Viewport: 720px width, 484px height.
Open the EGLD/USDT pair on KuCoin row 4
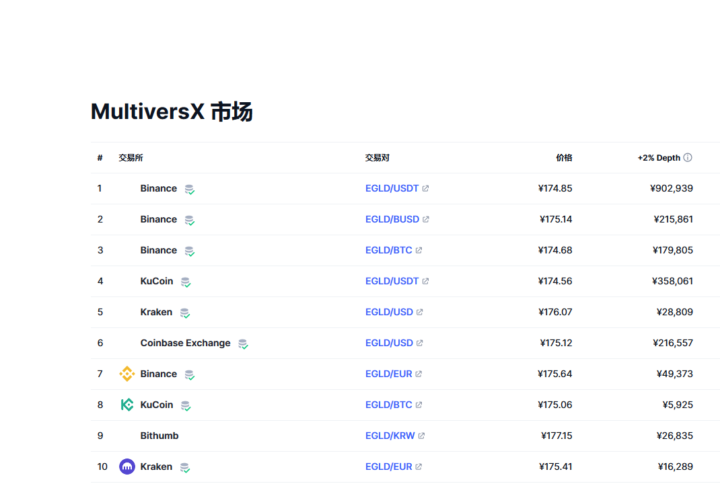392,281
